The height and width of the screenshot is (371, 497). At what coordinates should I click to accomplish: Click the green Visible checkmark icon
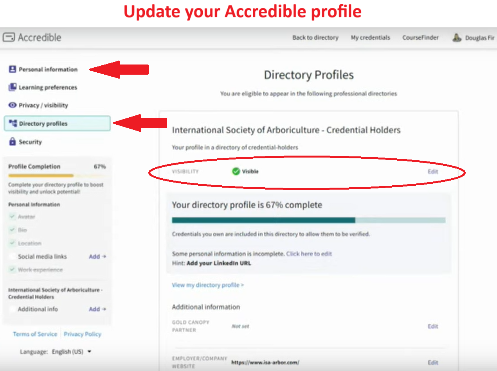coord(236,171)
